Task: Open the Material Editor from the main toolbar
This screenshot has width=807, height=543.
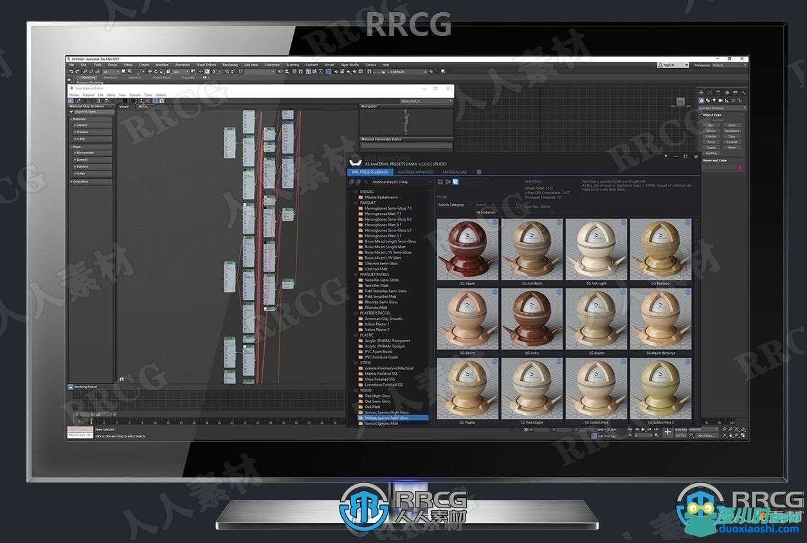Action: (329, 71)
